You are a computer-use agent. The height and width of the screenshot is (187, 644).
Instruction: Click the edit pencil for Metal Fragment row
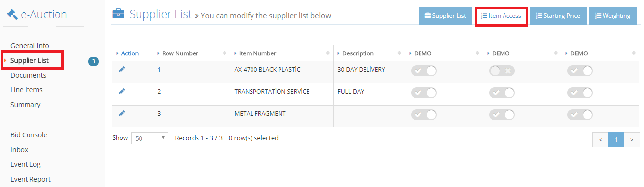tap(122, 113)
